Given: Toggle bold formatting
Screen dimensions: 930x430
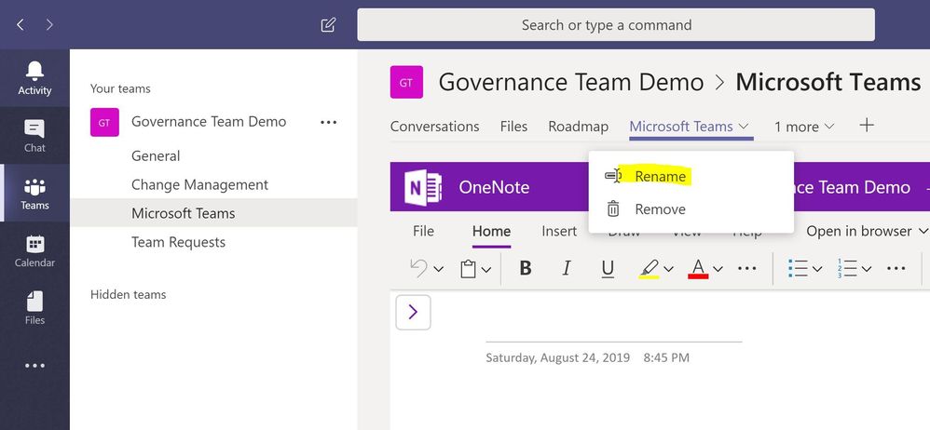Looking at the screenshot, I should click(x=525, y=268).
